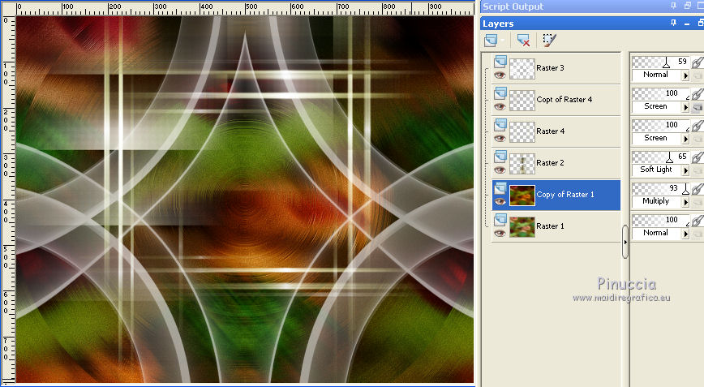The width and height of the screenshot is (704, 387).
Task: Hide the Raster 3 layer
Action: click(500, 75)
